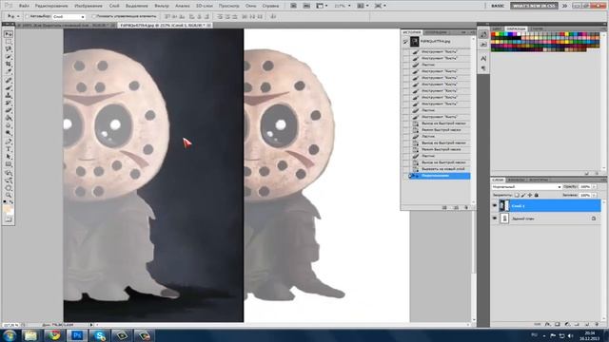
Task: Hide the Слой 1 layer
Action: click(x=495, y=205)
